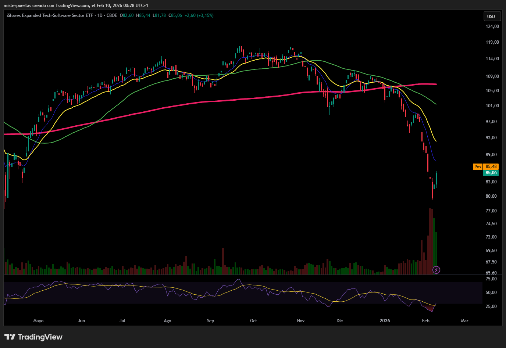Image resolution: width=506 pixels, height=348 pixels.
Task: Click the Feb label on time axis
Action: click(425, 321)
